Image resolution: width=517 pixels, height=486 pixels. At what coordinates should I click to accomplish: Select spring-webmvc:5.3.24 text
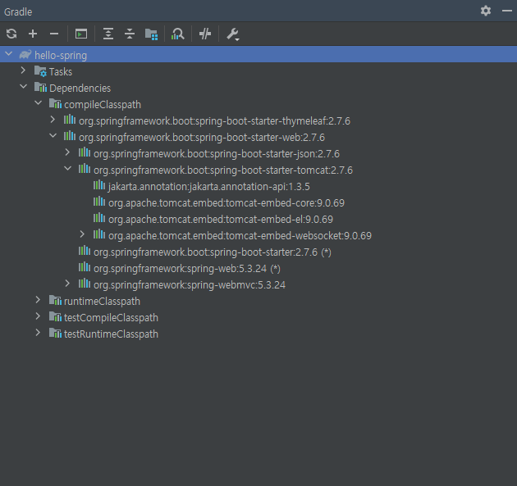pyautogui.click(x=190, y=285)
